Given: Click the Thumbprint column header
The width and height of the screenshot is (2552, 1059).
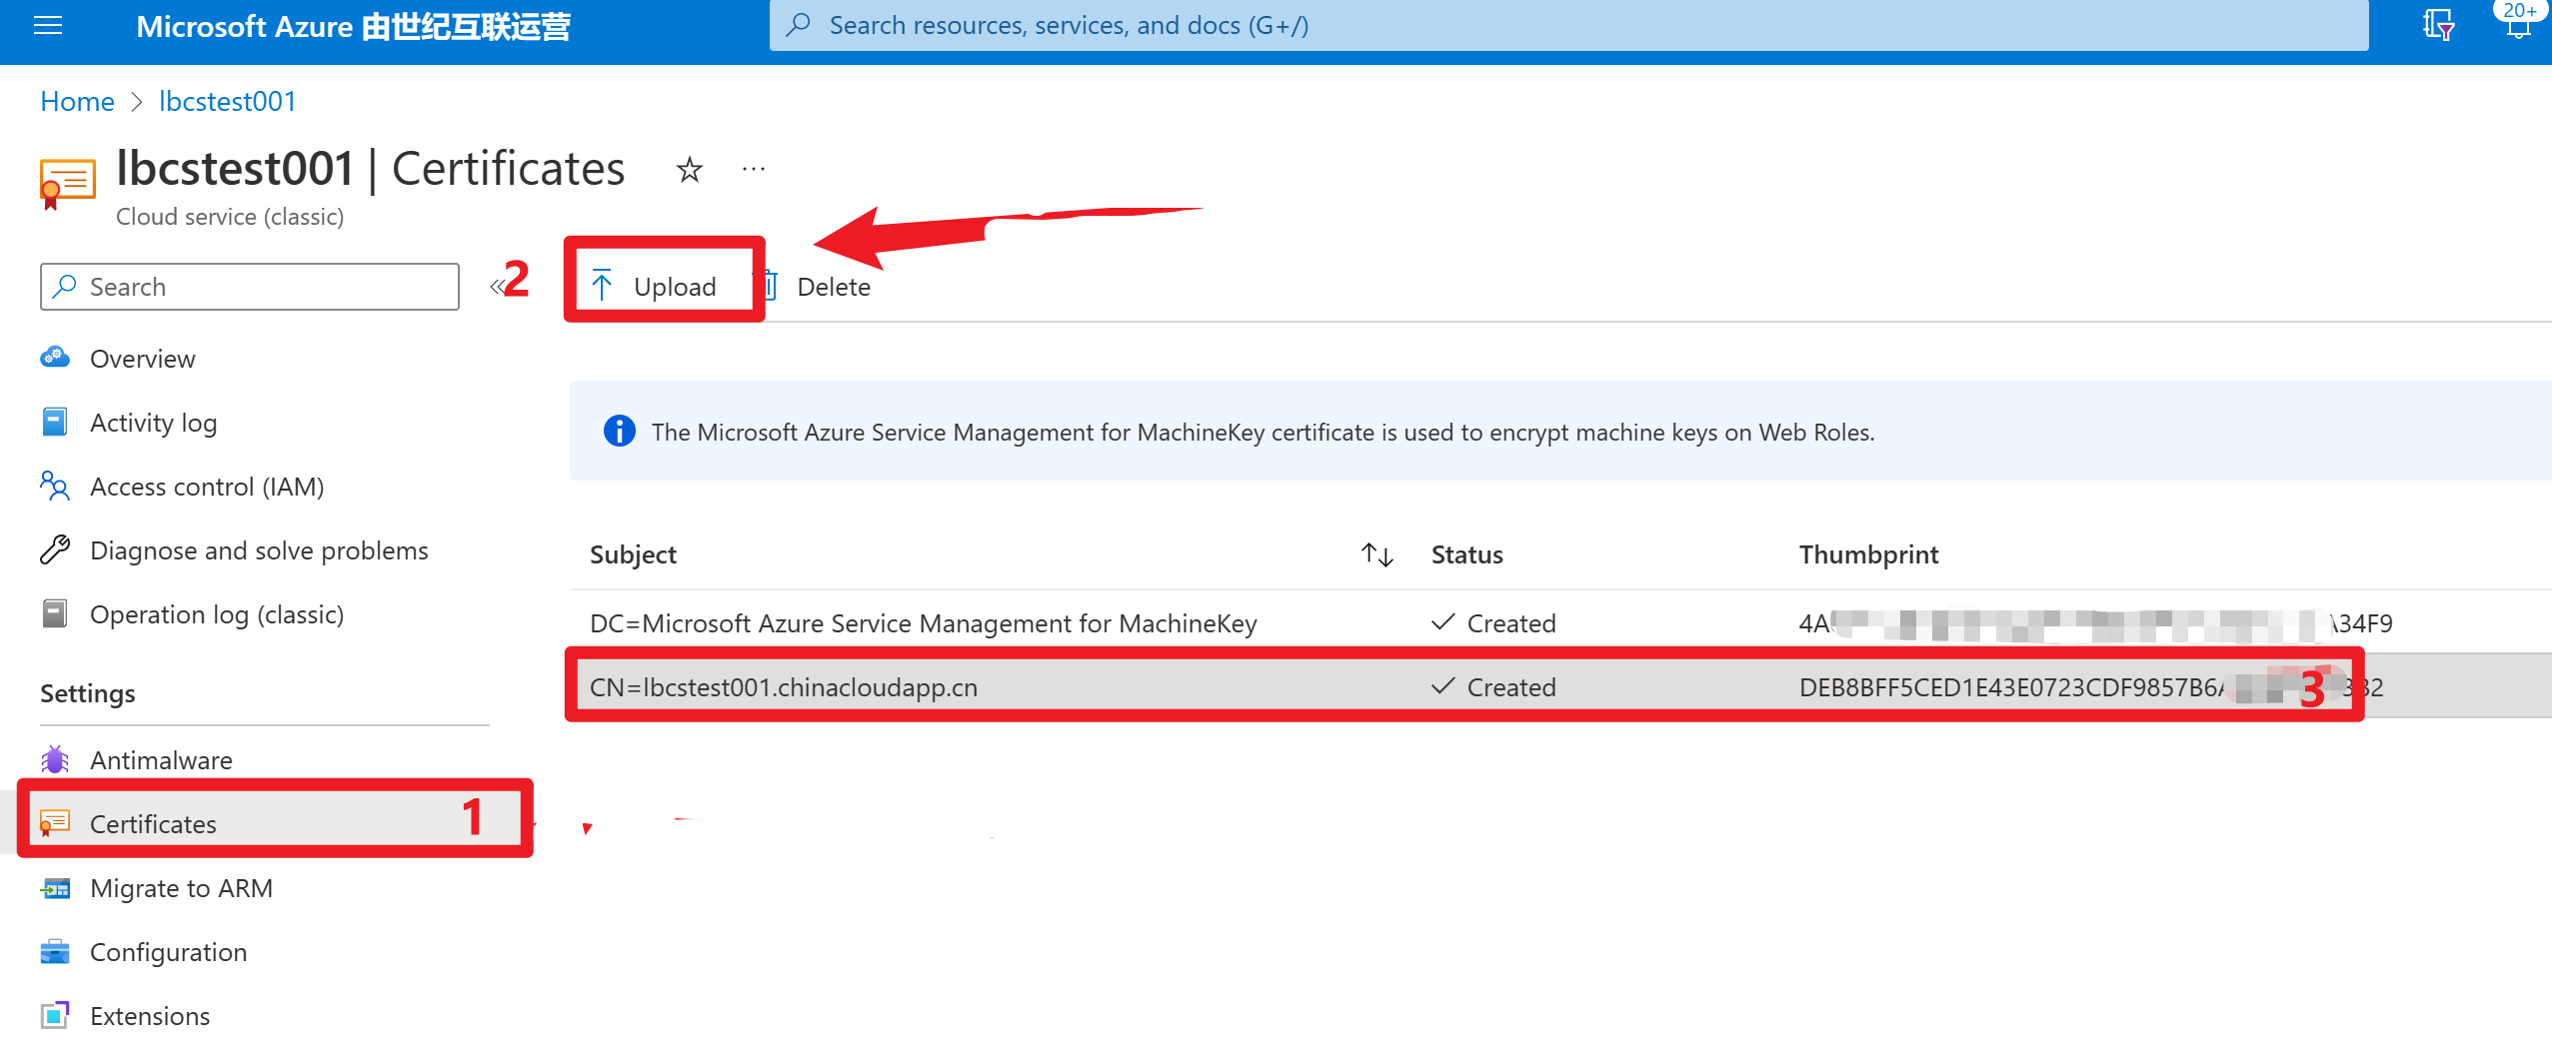Looking at the screenshot, I should tap(1867, 554).
